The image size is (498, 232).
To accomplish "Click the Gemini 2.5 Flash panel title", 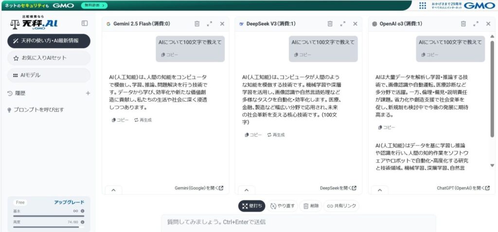I will (x=142, y=23).
